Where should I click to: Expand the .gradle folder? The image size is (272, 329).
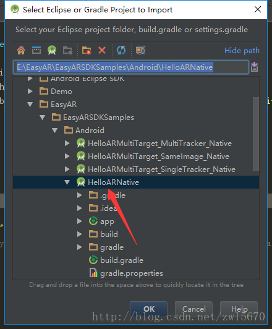pos(80,195)
